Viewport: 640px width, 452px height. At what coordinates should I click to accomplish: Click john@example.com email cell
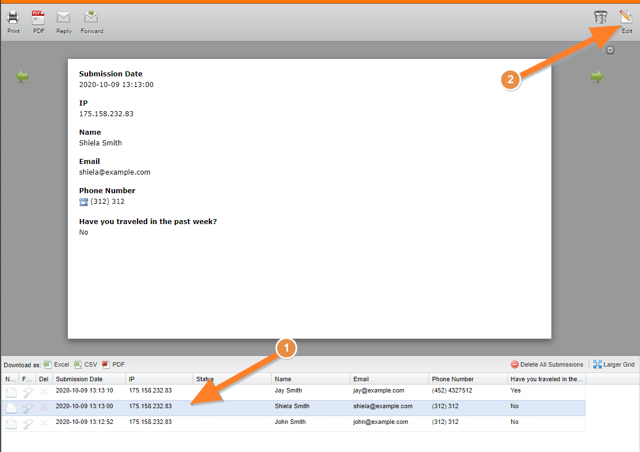pos(381,422)
